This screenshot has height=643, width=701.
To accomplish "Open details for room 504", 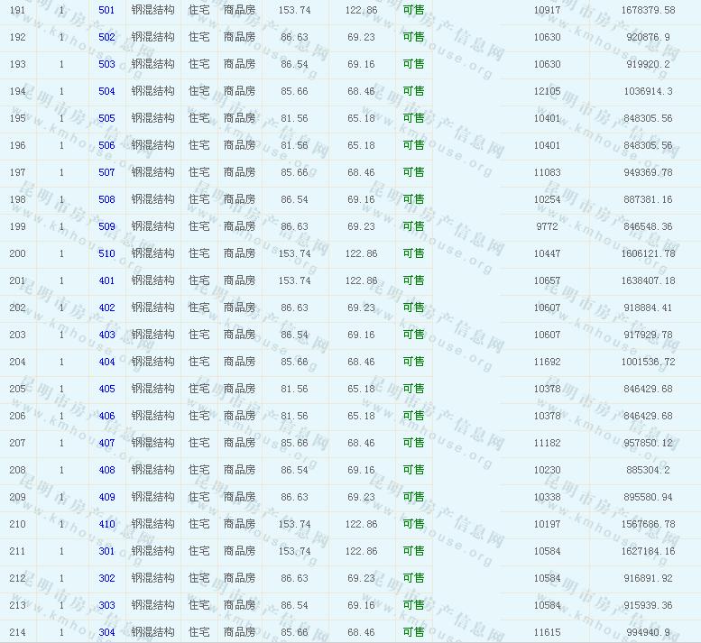I will pos(106,91).
